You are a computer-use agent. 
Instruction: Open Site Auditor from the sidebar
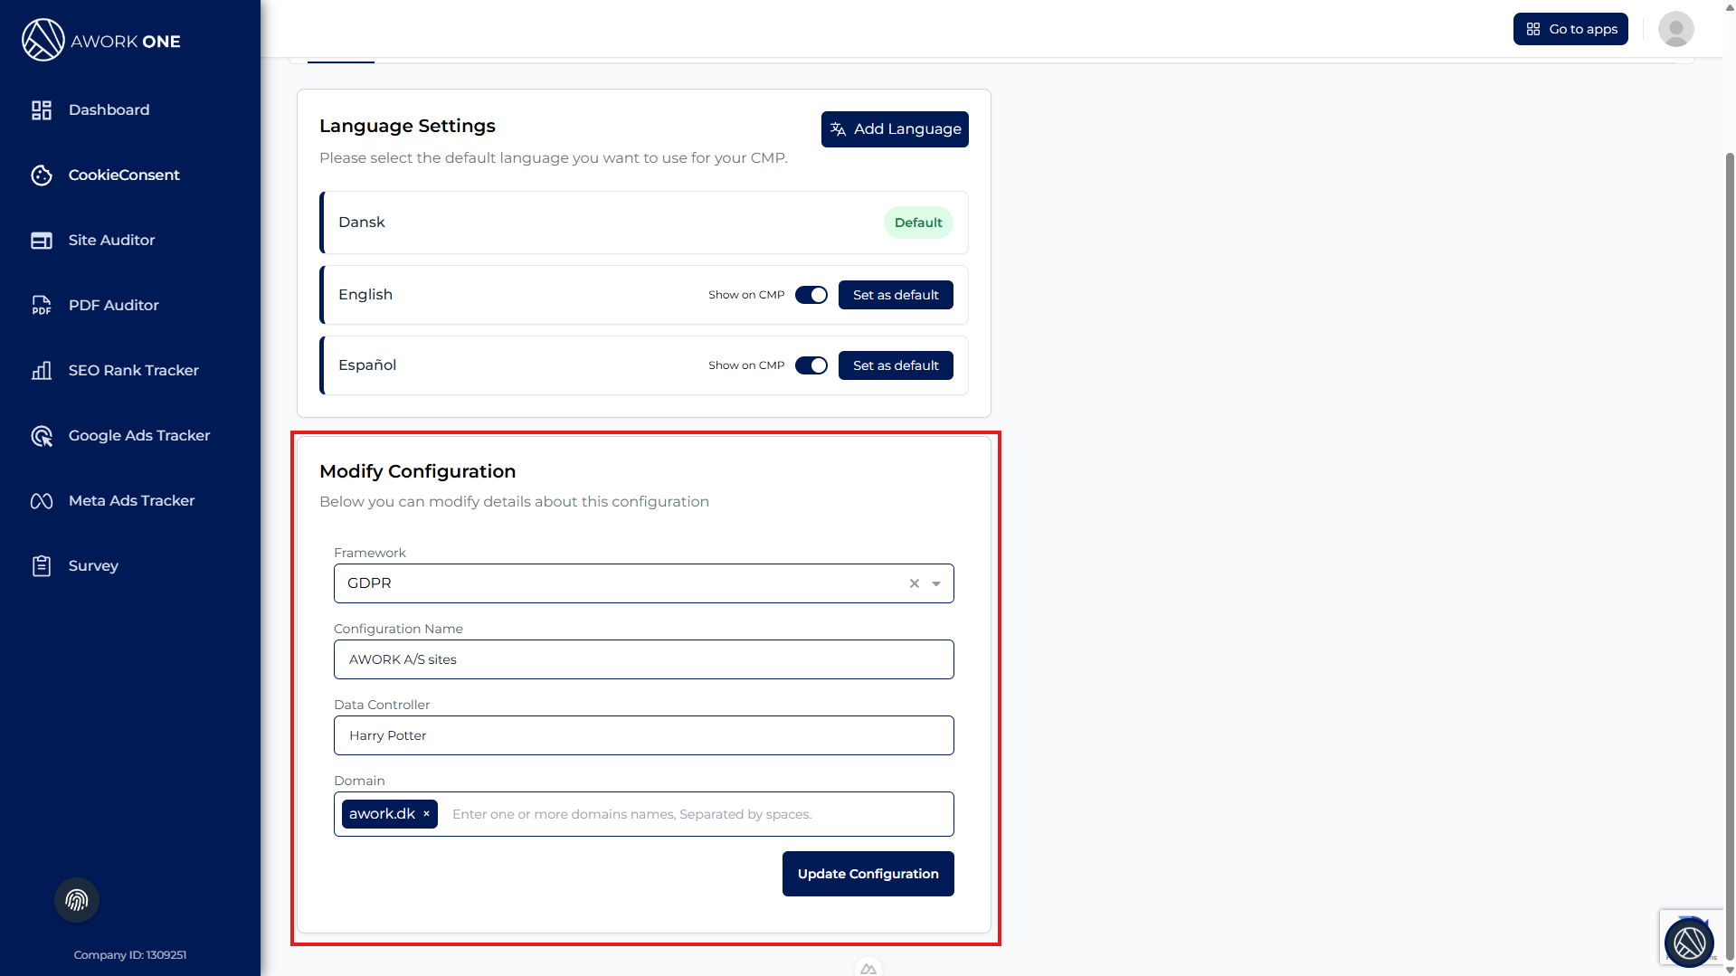(111, 241)
